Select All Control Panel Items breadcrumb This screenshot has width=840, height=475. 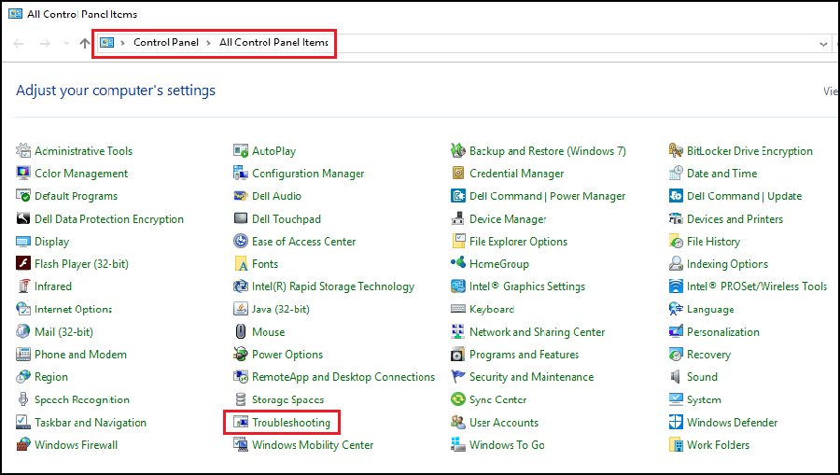[x=273, y=43]
